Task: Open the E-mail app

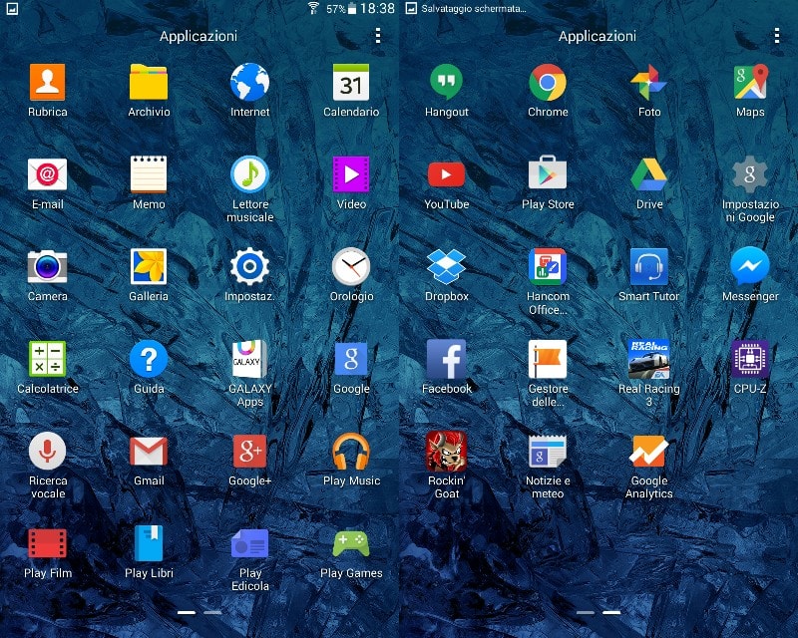Action: click(47, 174)
